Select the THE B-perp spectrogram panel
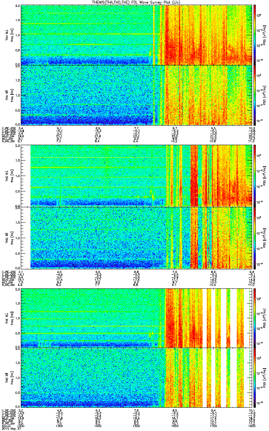 click(137, 318)
